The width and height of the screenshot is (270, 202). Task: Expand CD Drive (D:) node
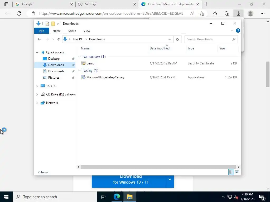[x=37, y=94]
